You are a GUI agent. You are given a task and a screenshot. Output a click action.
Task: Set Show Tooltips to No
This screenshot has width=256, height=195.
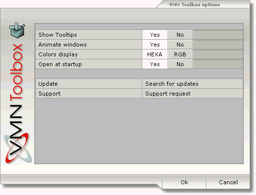pos(180,35)
